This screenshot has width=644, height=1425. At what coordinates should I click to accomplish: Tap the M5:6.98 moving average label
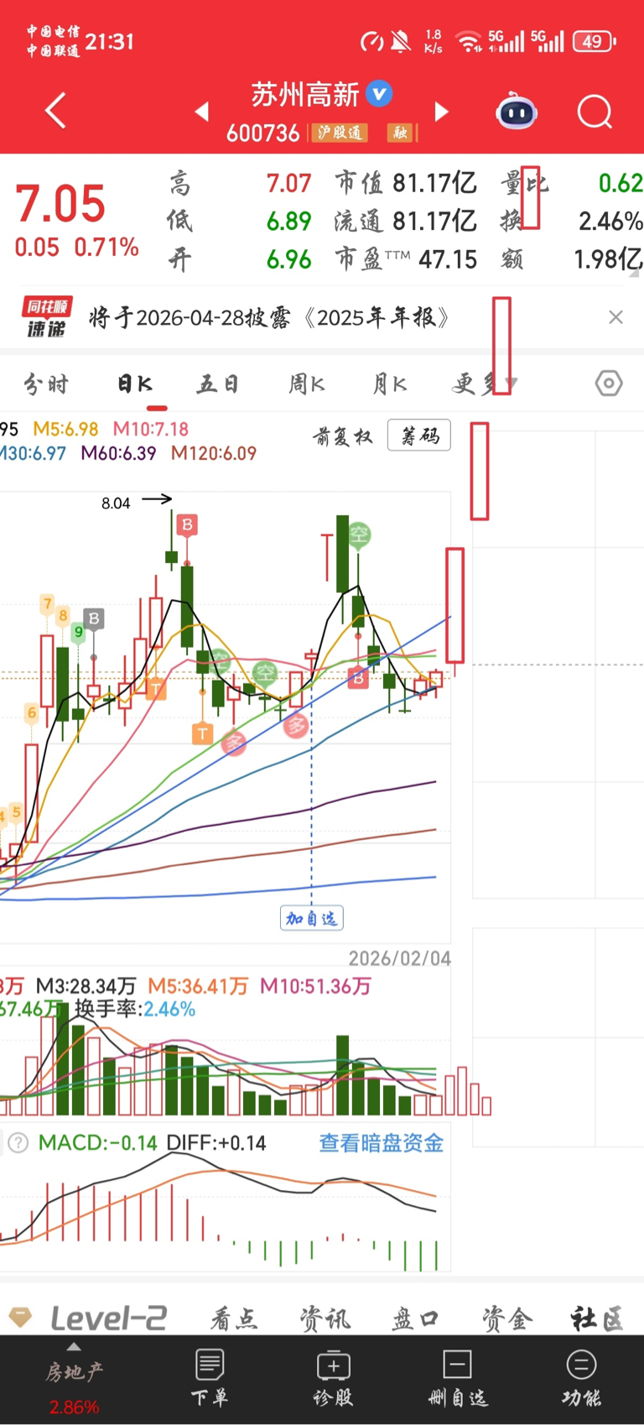click(x=65, y=429)
